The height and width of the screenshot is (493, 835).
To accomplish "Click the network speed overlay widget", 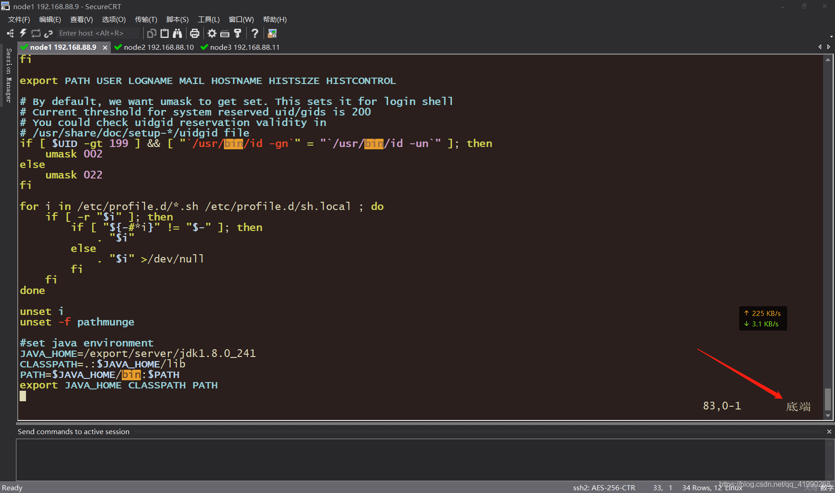I will [x=763, y=318].
